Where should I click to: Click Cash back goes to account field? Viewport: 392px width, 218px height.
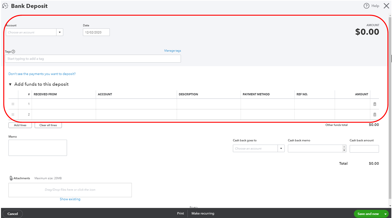pos(255,148)
